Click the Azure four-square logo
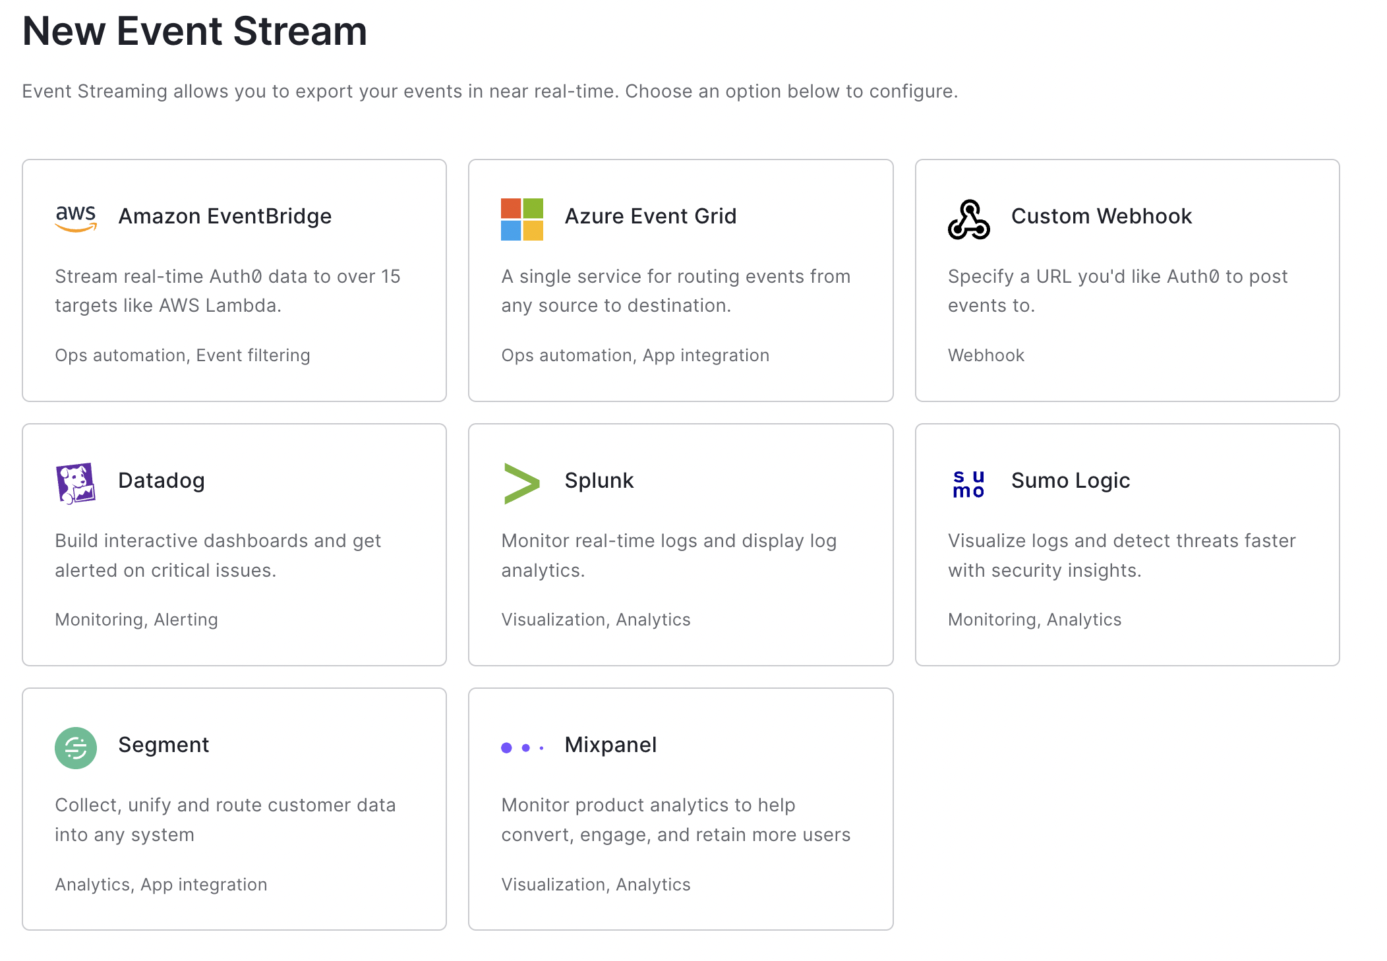 521,219
